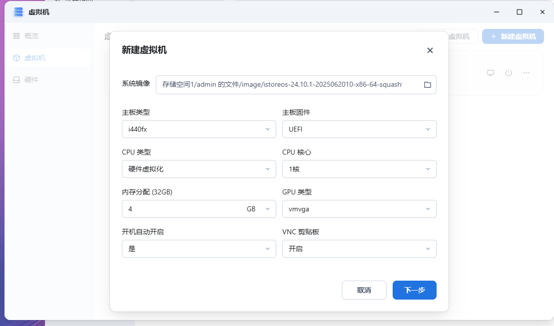Screen dimensions: 554x326
Task: Click the VM power icon
Action: tap(509, 73)
